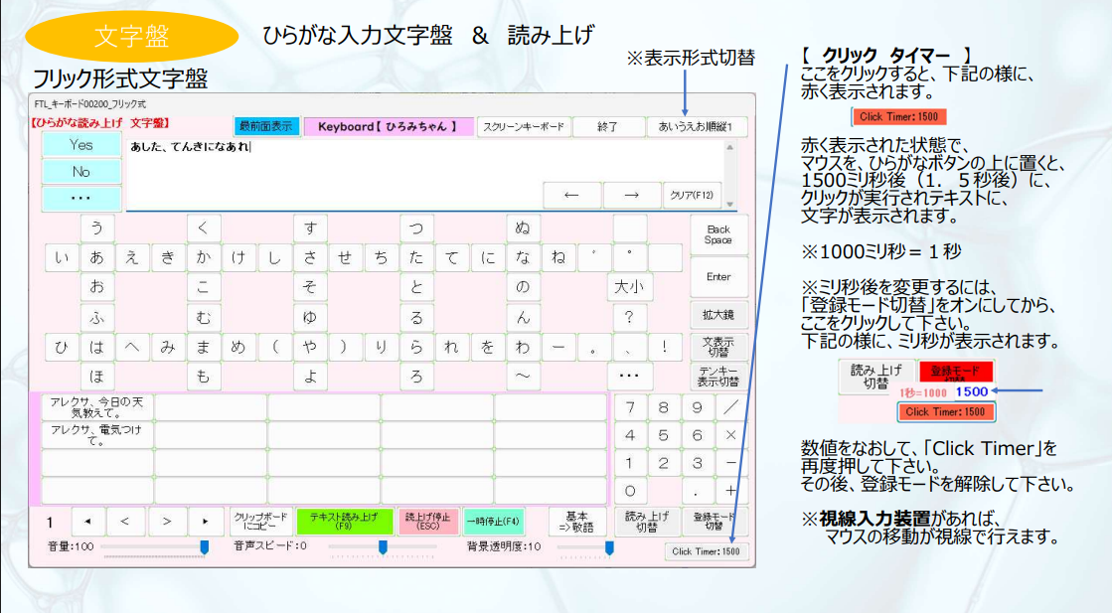Click クリップボードにコピー button
This screenshot has width=1112, height=613.
tap(261, 522)
